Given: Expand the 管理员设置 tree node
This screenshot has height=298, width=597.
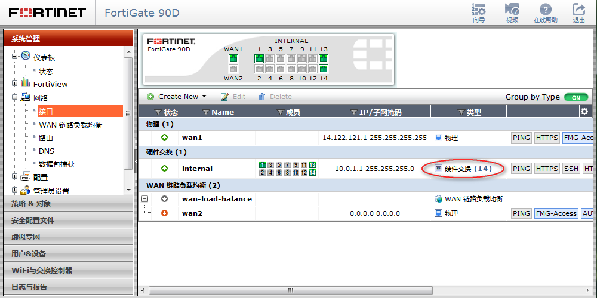Looking at the screenshot, I should click(x=15, y=190).
